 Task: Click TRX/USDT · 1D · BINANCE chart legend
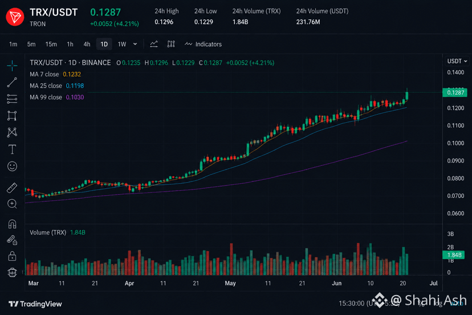point(70,63)
